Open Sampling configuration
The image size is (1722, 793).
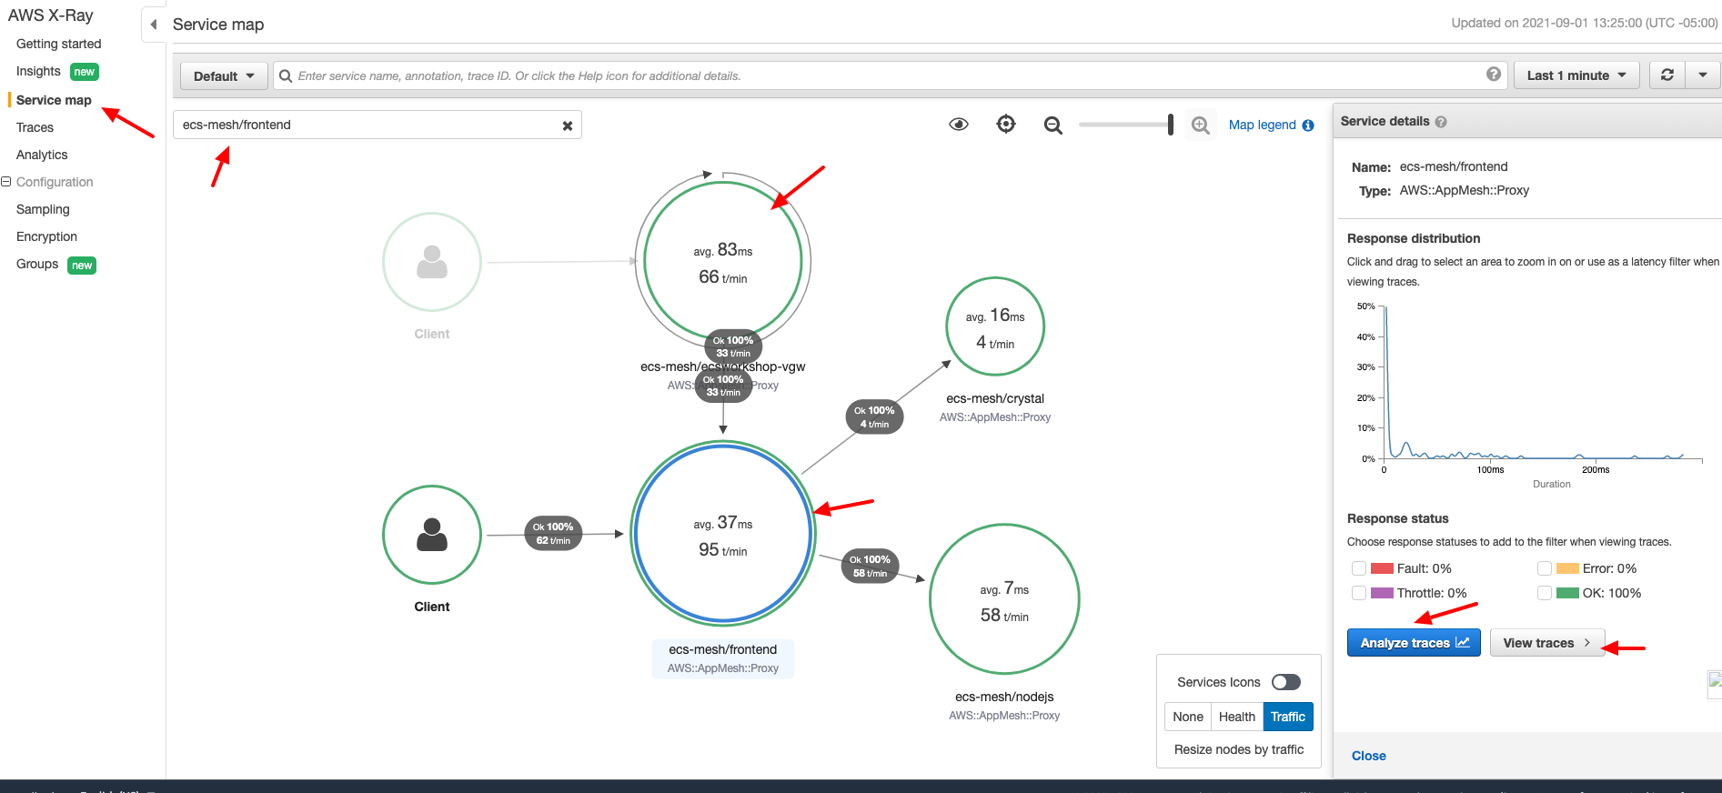click(x=43, y=209)
